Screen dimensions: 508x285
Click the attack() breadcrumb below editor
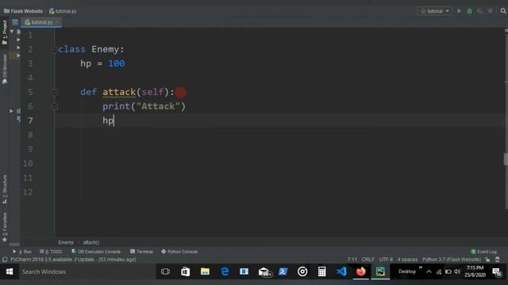pos(91,242)
